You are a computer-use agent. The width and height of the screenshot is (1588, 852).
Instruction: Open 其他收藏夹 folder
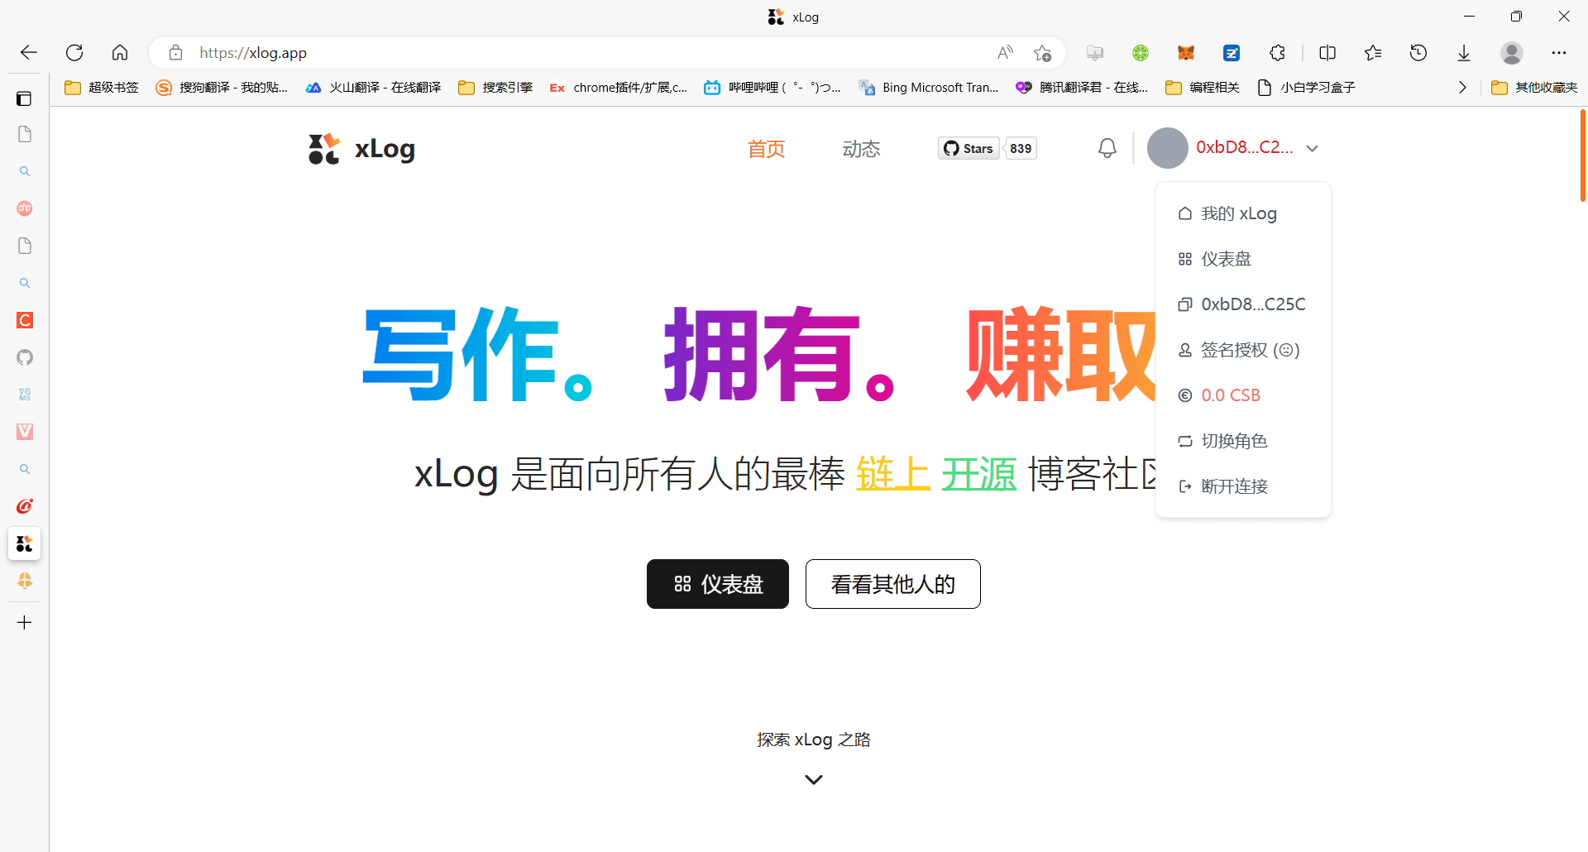[1534, 88]
